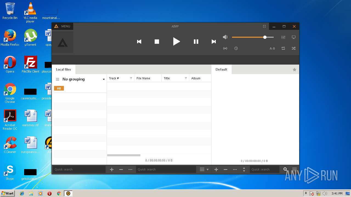
Task: Mute the volume speaker icon
Action: pyautogui.click(x=225, y=37)
